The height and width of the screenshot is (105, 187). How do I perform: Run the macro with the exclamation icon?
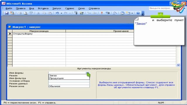102,13
